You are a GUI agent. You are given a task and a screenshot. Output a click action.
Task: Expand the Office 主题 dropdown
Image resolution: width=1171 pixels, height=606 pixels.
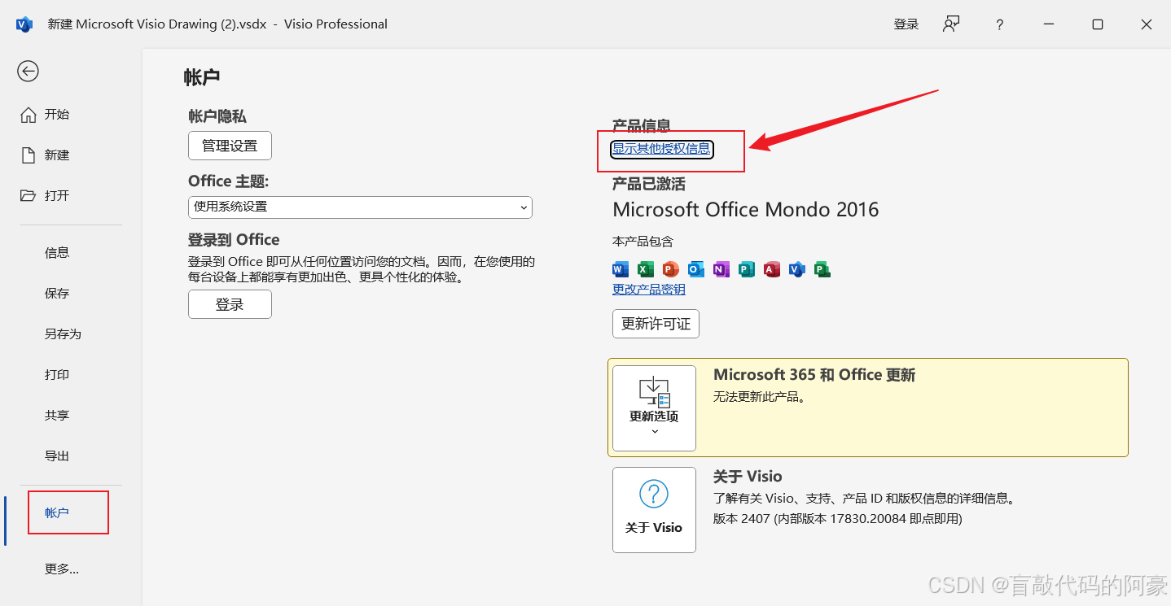360,207
